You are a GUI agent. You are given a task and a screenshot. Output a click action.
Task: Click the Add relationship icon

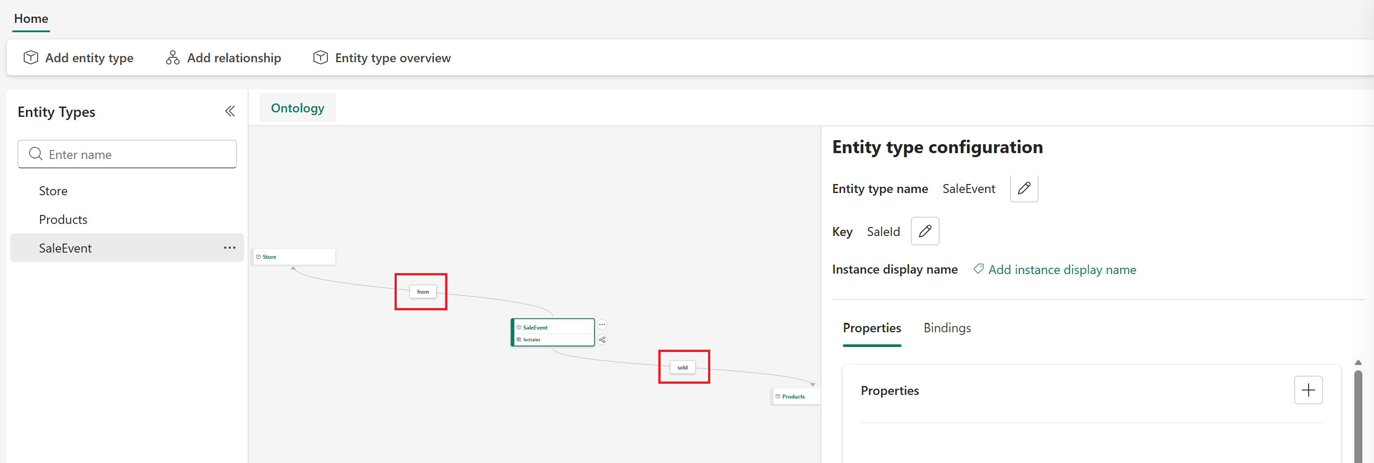[x=172, y=58]
